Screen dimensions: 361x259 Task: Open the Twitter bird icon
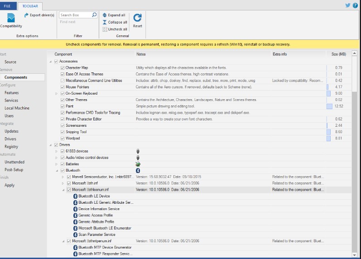click(348, 5)
